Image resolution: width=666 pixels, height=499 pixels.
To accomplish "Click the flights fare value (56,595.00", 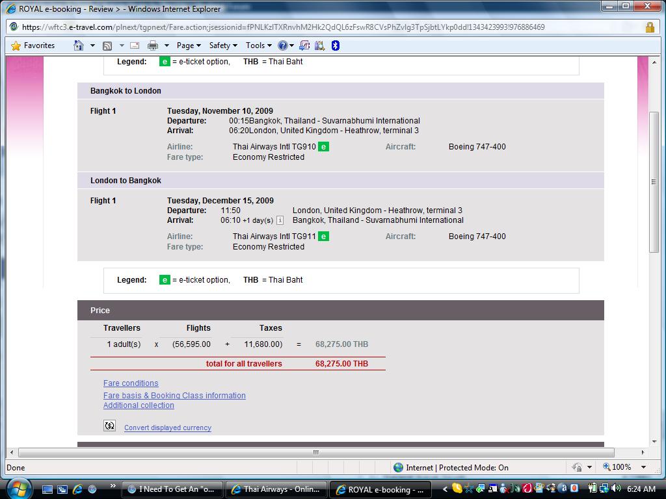I will click(x=191, y=344).
